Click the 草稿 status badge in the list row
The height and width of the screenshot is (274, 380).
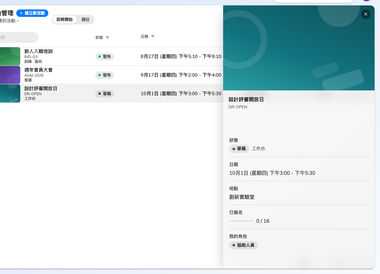tap(104, 94)
